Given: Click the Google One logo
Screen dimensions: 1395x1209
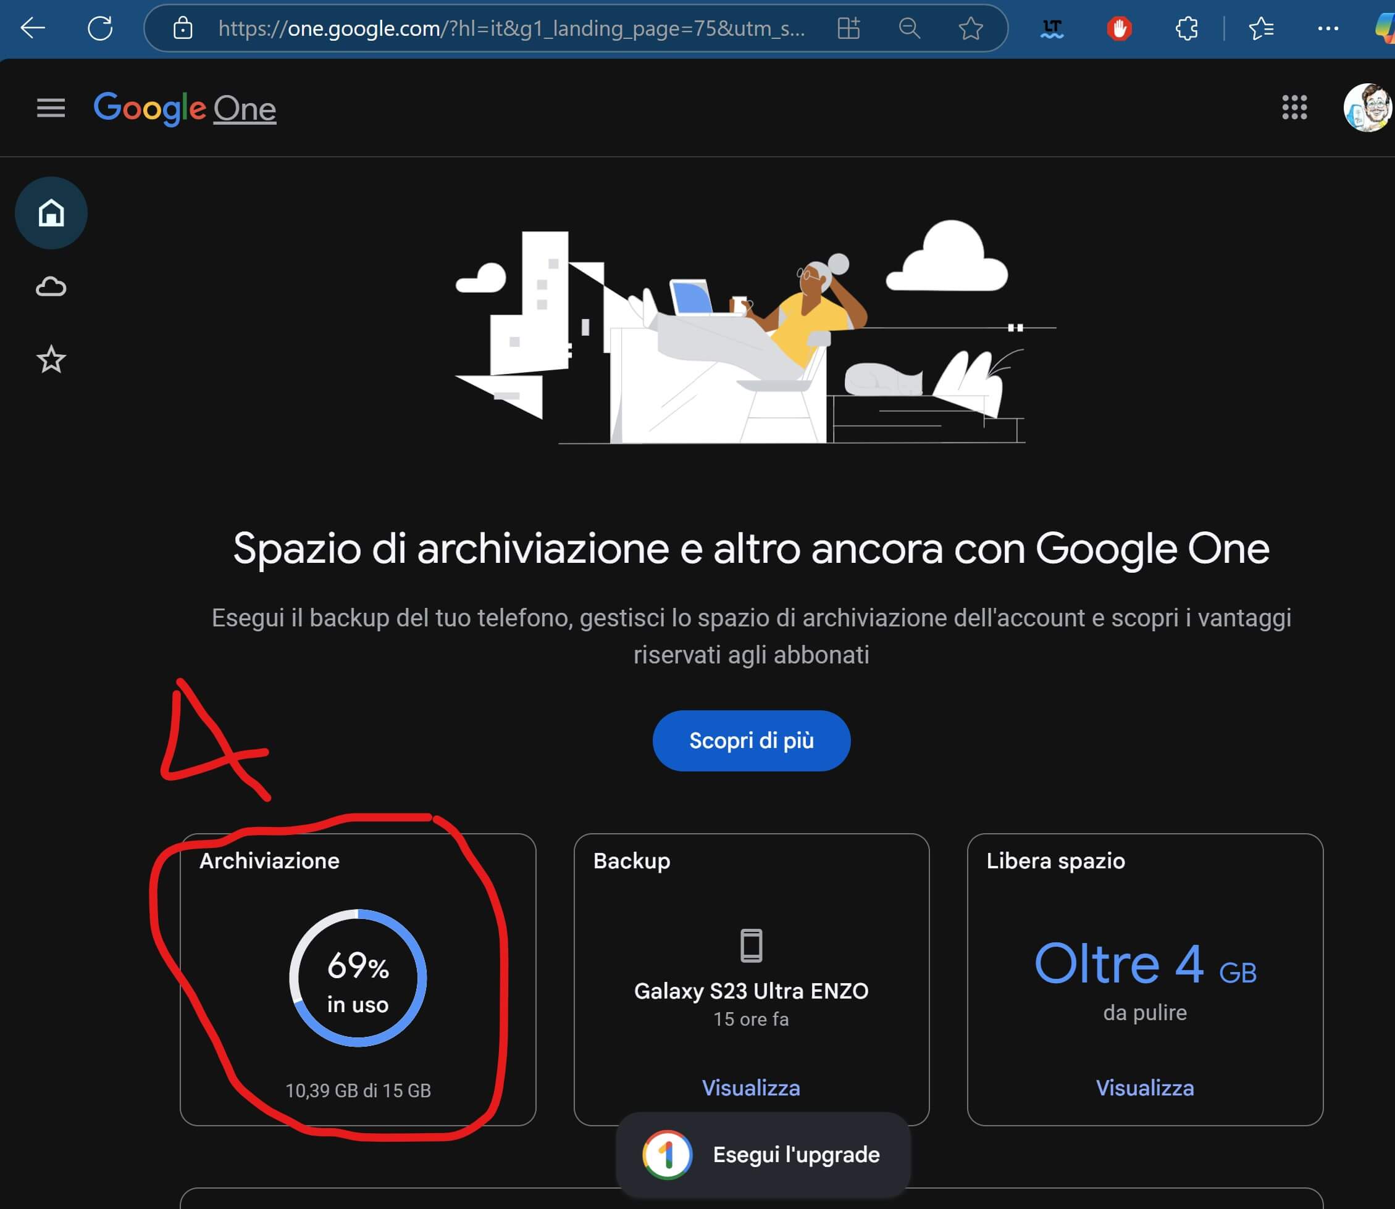Looking at the screenshot, I should coord(185,109).
